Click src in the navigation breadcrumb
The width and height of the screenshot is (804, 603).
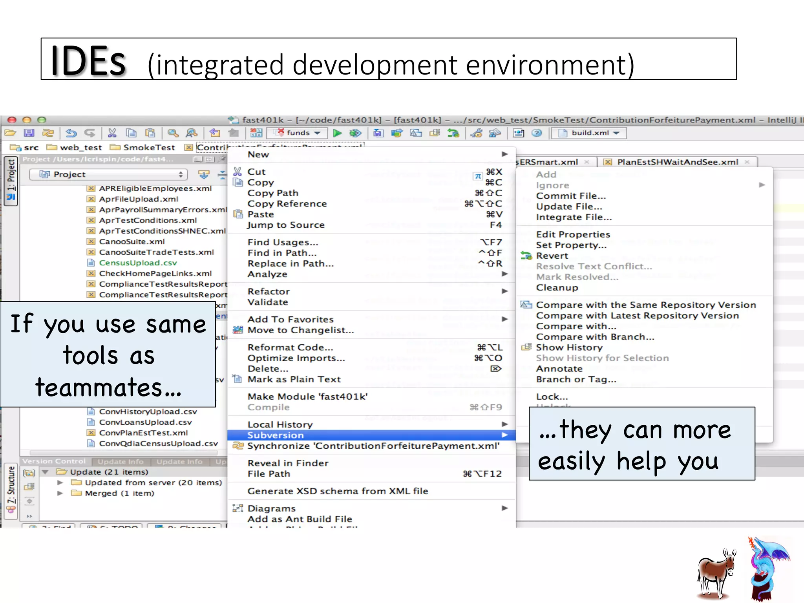(24, 148)
